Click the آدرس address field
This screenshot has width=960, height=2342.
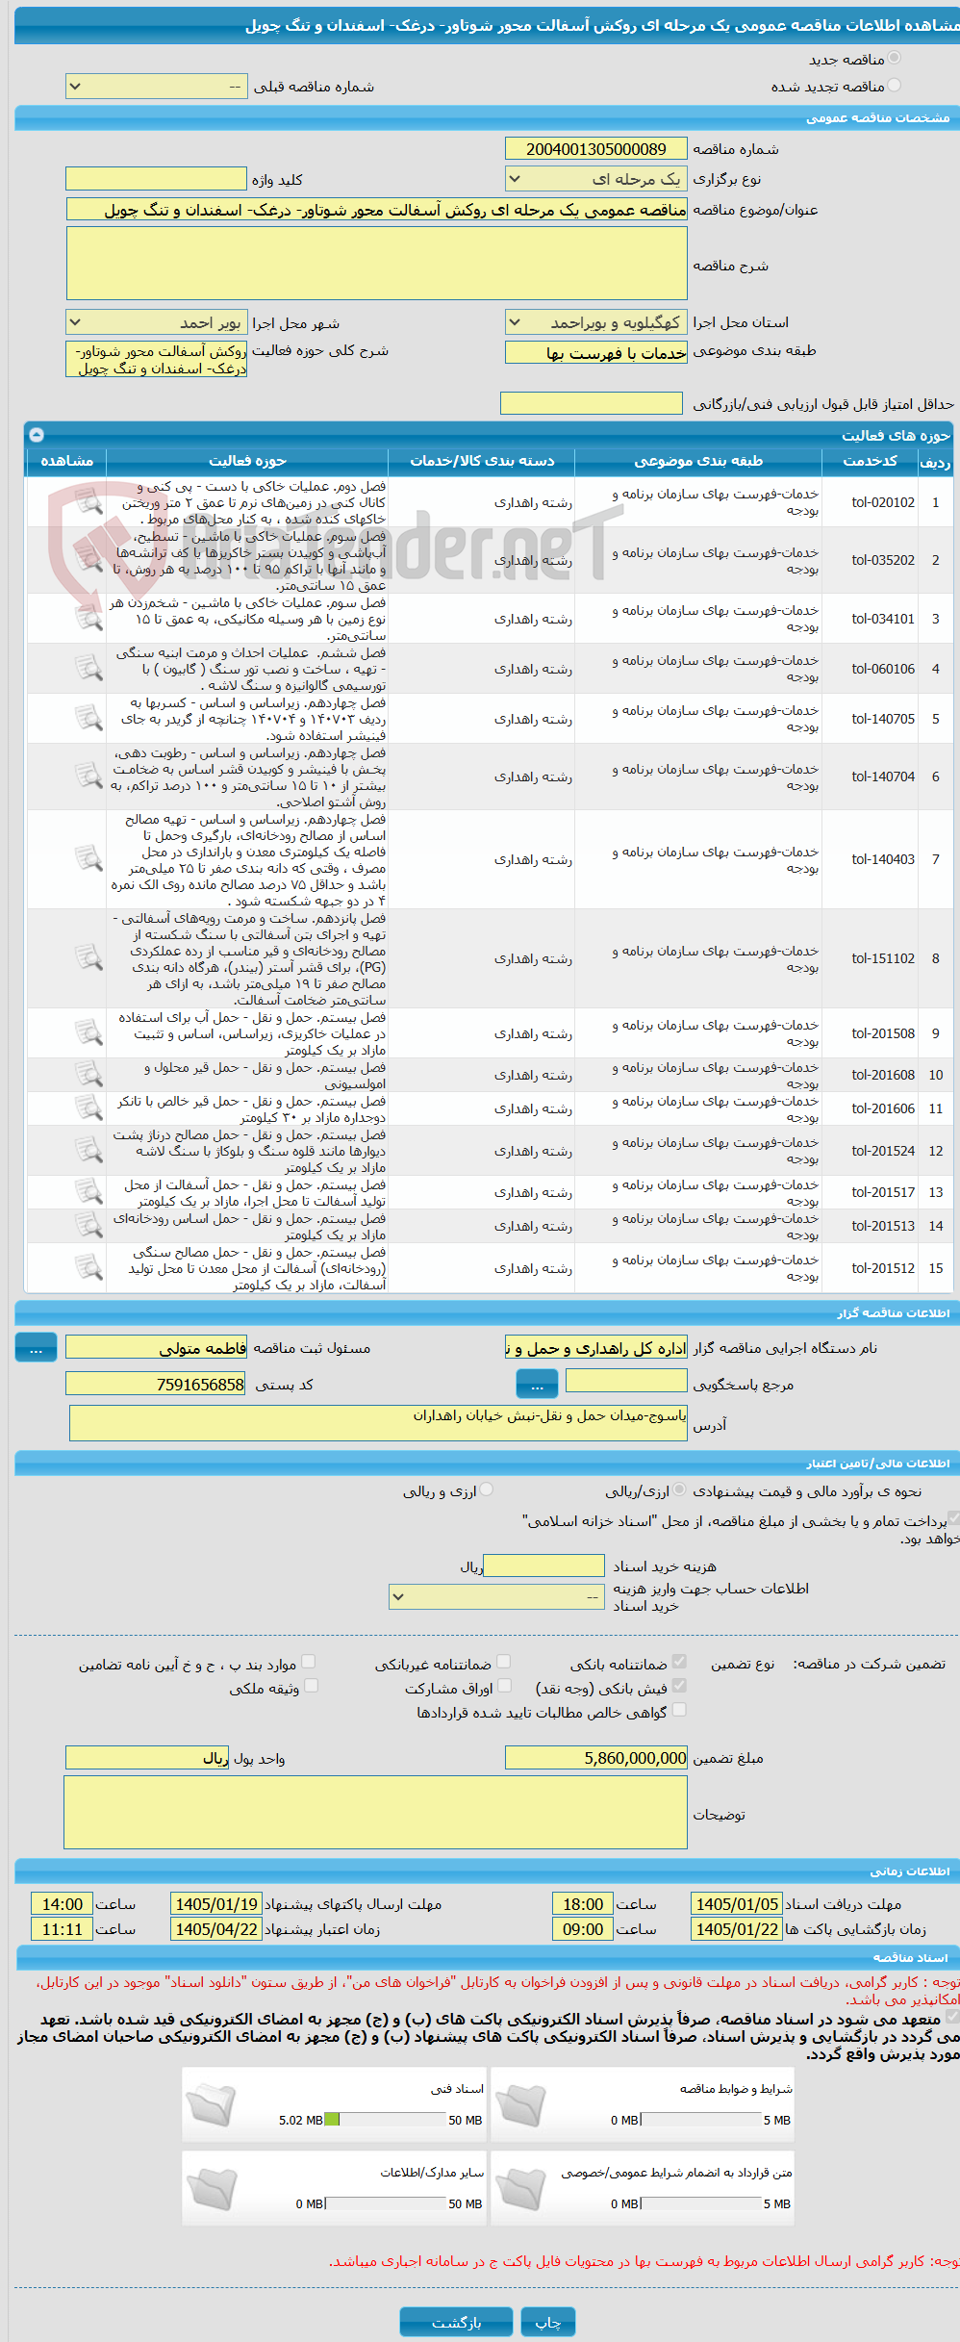coord(378,1423)
